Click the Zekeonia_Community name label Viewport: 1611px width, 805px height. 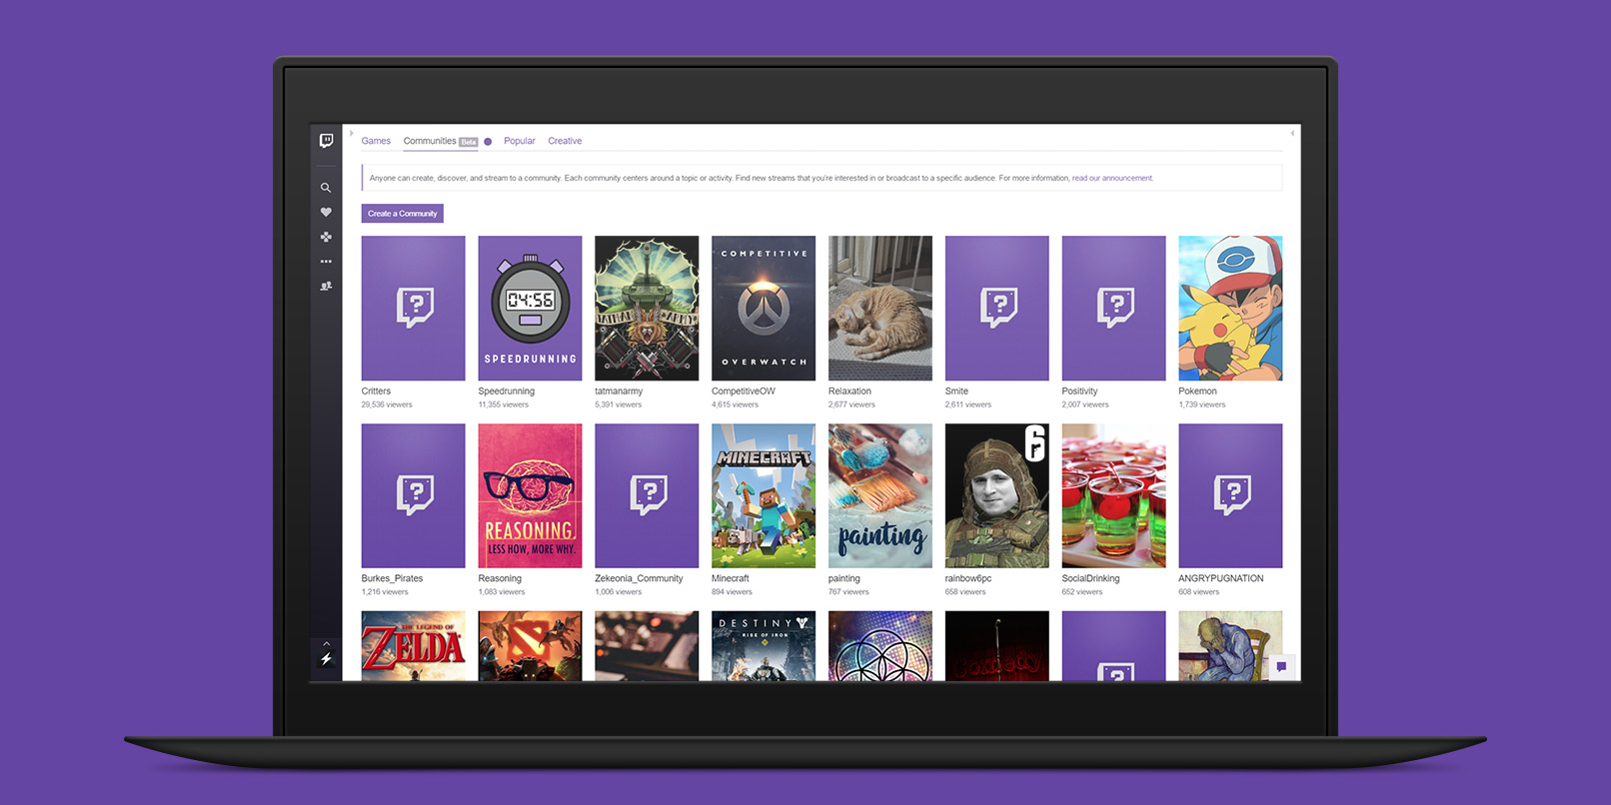tap(639, 578)
